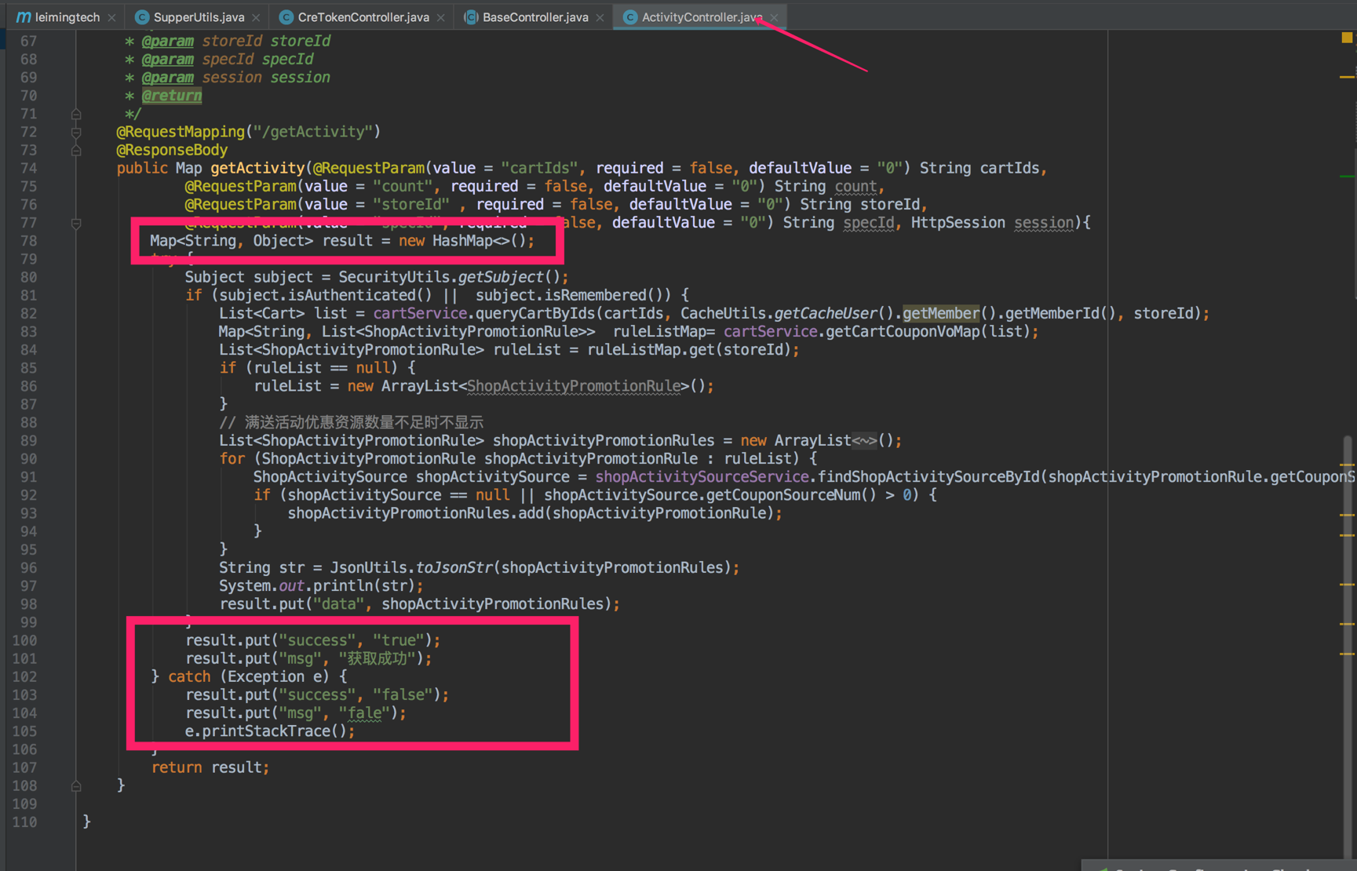Close the BaseController.java tab
The height and width of the screenshot is (871, 1357).
[x=600, y=17]
